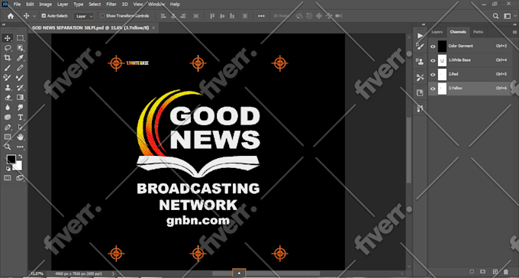Open Search magnifier in options bar
The image size is (519, 278).
(495, 16)
